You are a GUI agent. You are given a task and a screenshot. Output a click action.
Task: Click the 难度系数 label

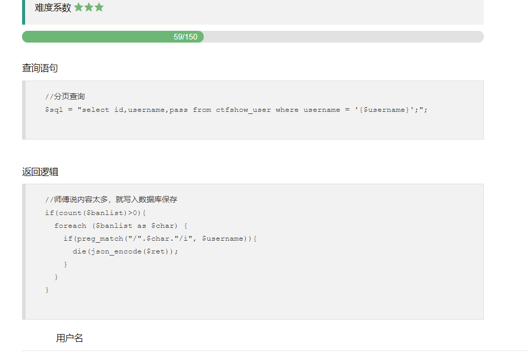pyautogui.click(x=53, y=7)
